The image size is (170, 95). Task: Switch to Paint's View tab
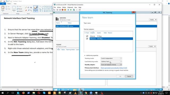tap(15, 4)
